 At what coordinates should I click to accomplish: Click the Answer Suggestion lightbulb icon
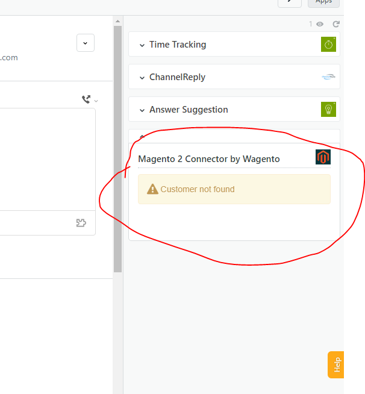coord(328,110)
